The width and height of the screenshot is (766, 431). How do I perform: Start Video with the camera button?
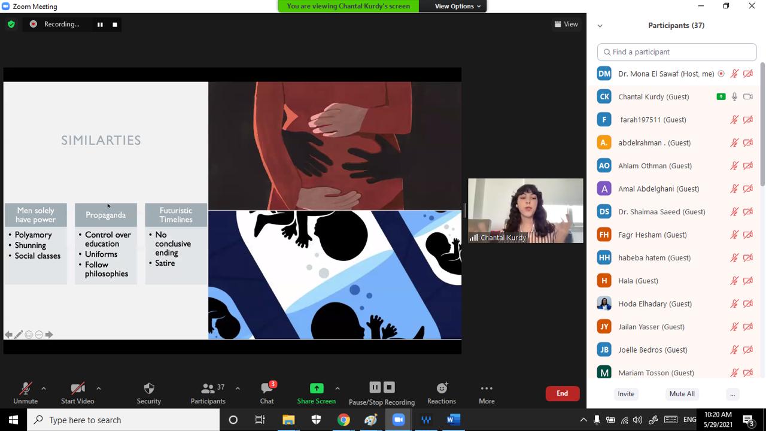77,393
